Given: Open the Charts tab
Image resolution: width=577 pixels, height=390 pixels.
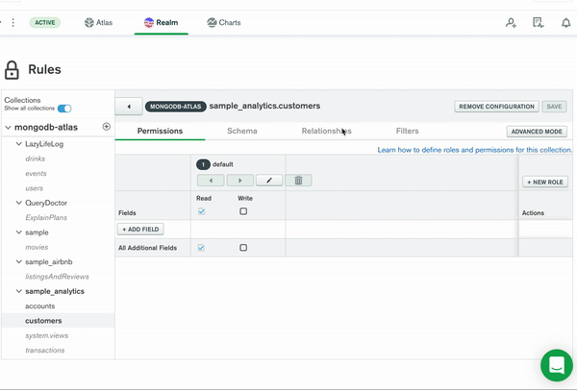Looking at the screenshot, I should [224, 22].
